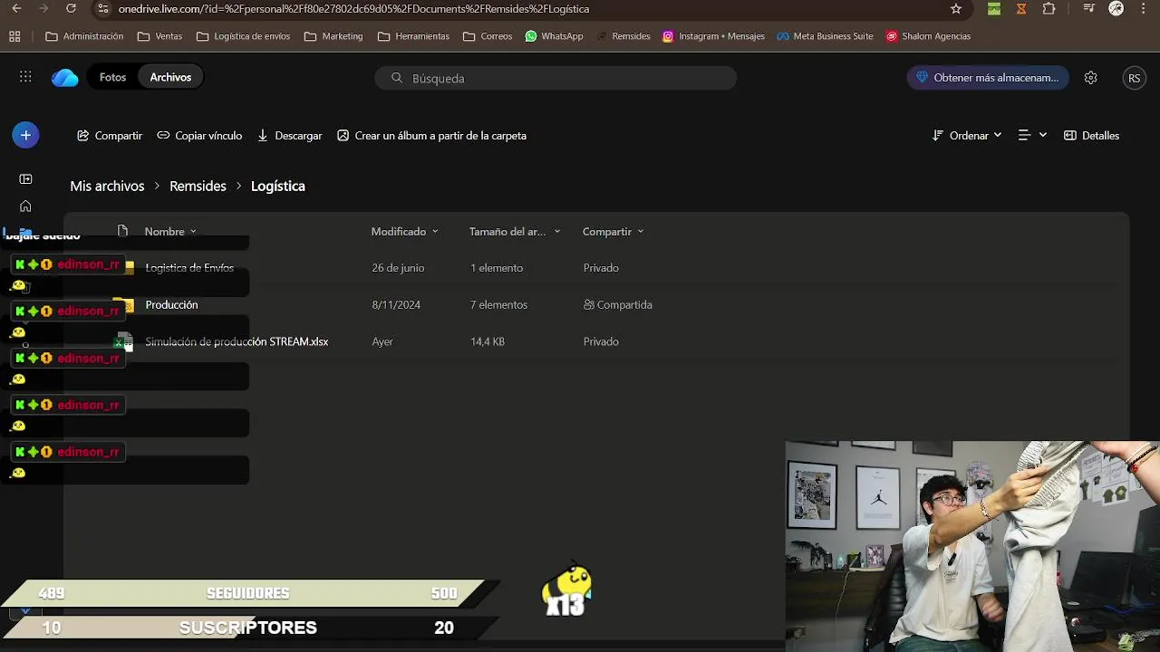1160x652 pixels.
Task: Click the Compartir share icon
Action: click(82, 136)
